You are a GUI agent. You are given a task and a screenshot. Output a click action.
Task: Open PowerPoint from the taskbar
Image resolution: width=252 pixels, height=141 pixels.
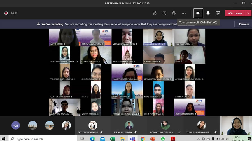pyautogui.click(x=153, y=138)
